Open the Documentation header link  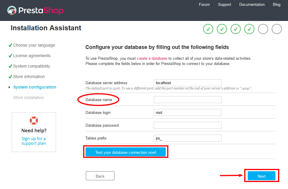pos(252,4)
